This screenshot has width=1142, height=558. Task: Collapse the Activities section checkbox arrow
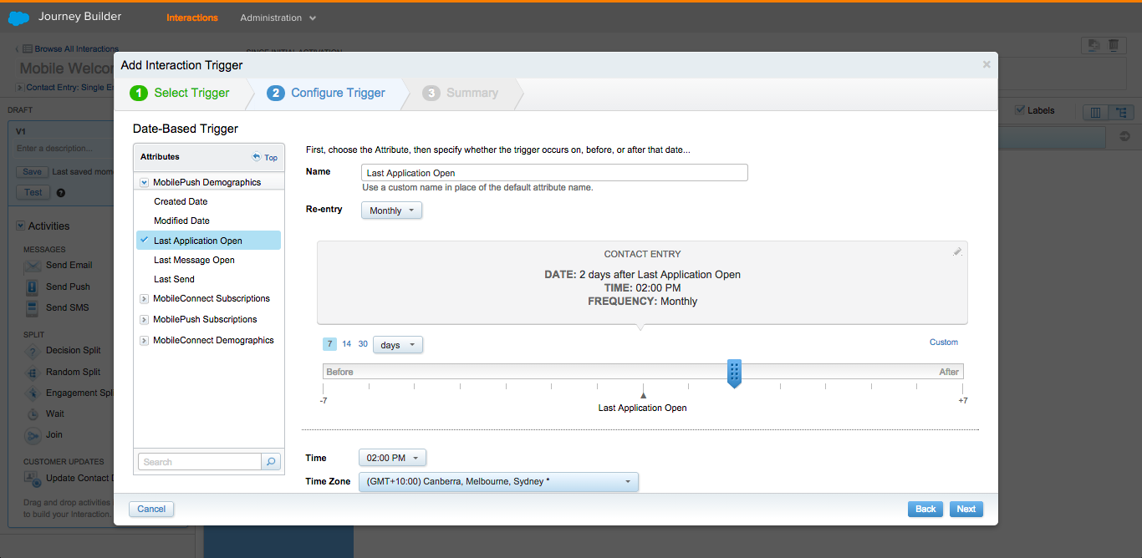(x=21, y=226)
